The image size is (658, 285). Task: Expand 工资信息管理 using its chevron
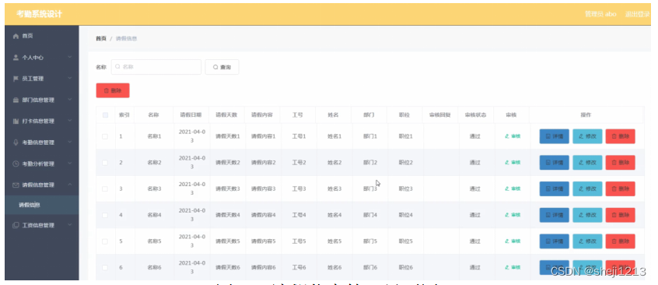tap(70, 225)
